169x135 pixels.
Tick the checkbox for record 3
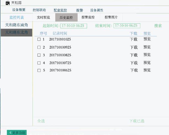pyautogui.click(x=39, y=55)
